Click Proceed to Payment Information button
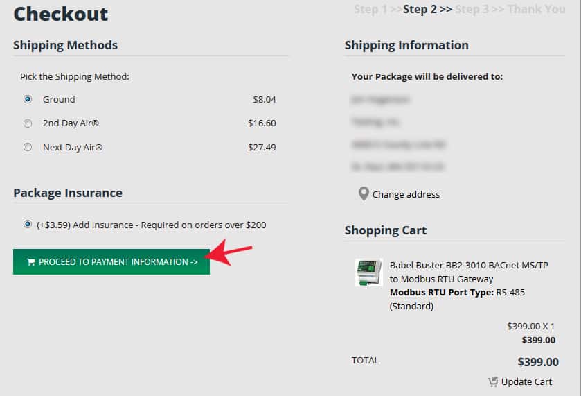The width and height of the screenshot is (581, 396). pyautogui.click(x=111, y=262)
